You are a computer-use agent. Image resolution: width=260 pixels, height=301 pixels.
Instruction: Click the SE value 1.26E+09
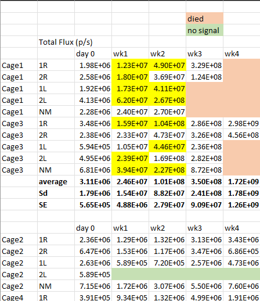click(241, 205)
